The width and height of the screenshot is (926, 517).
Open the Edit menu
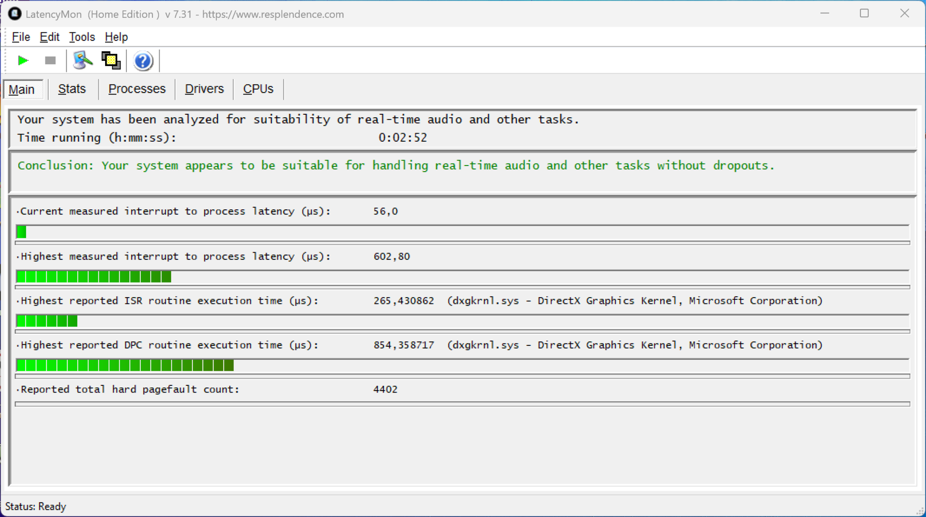click(x=49, y=37)
